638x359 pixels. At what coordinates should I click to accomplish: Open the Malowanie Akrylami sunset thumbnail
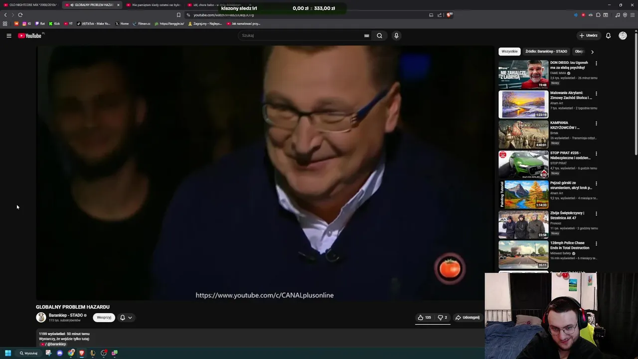click(x=523, y=104)
